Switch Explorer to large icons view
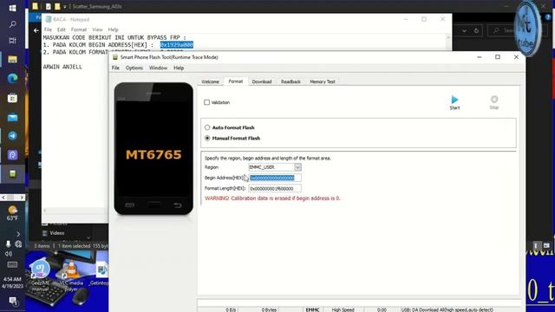The height and width of the screenshot is (312, 555). click(546, 245)
